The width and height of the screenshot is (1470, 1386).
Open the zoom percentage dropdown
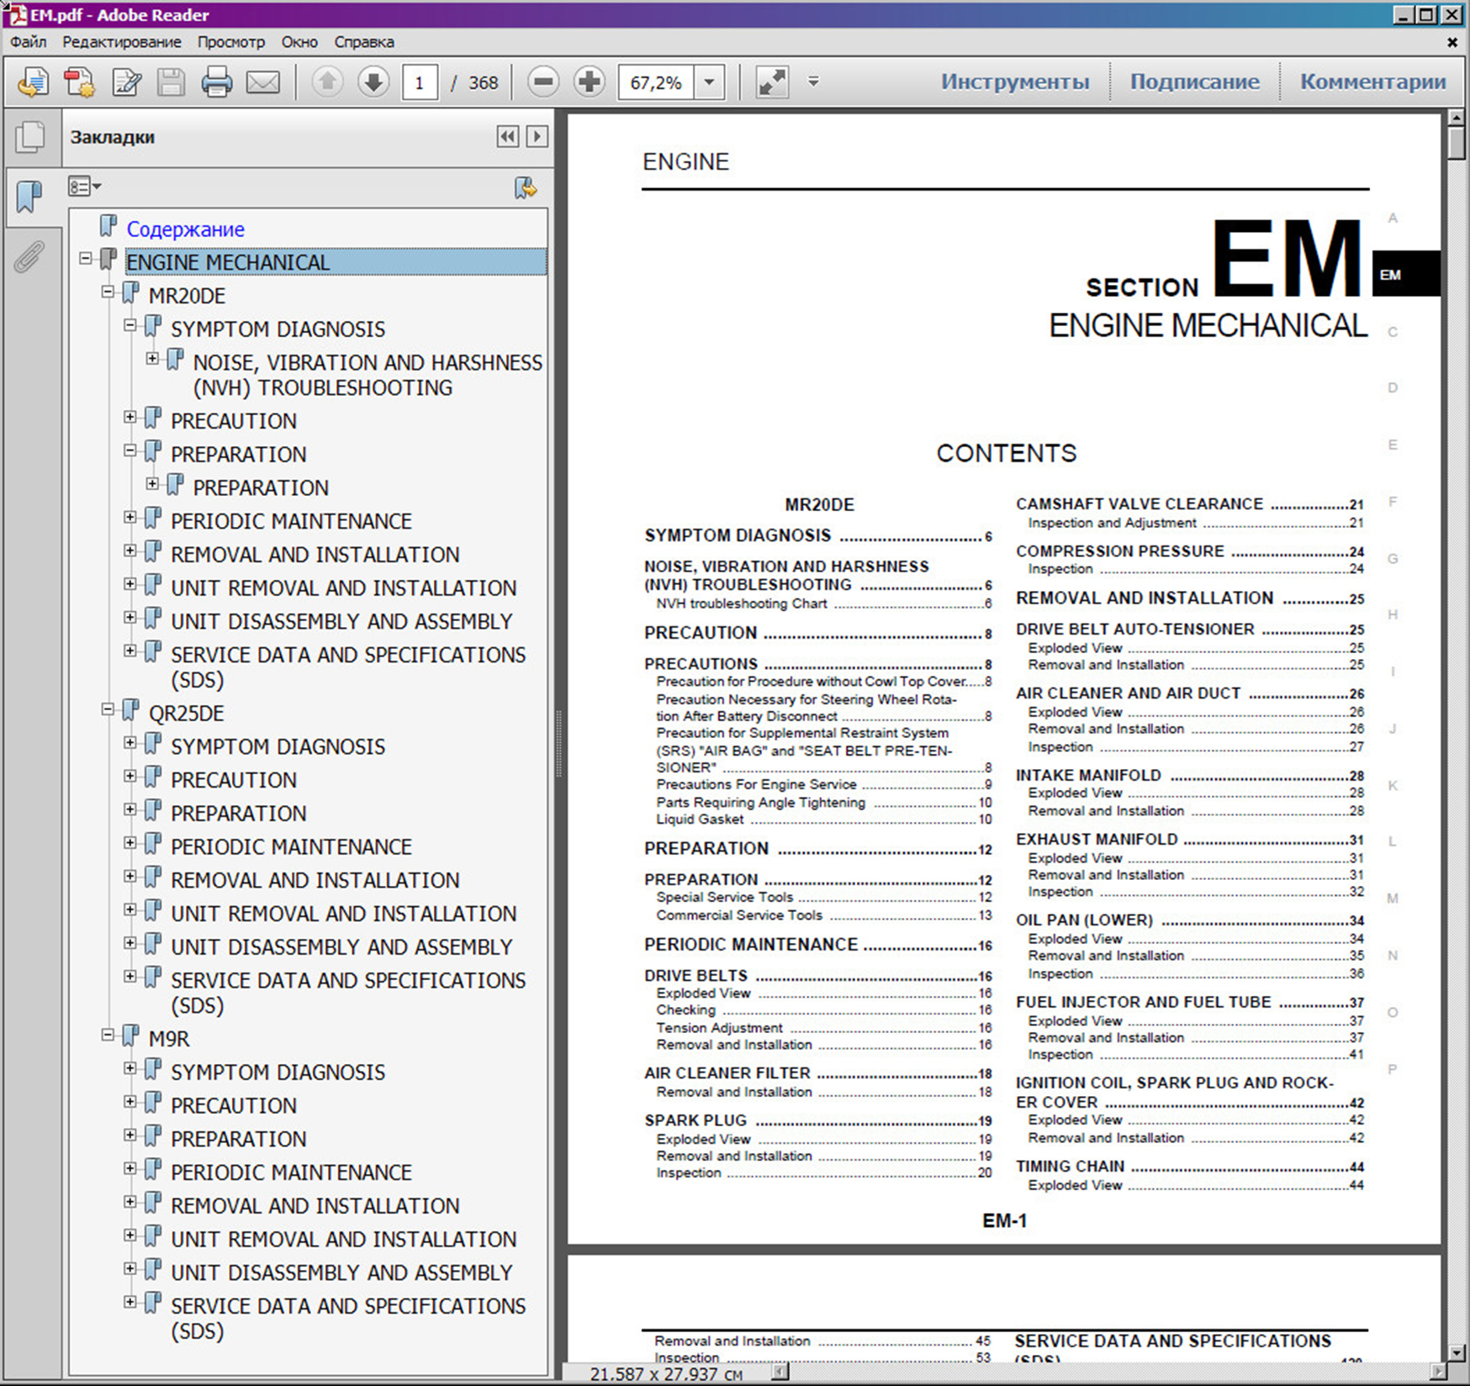(709, 82)
